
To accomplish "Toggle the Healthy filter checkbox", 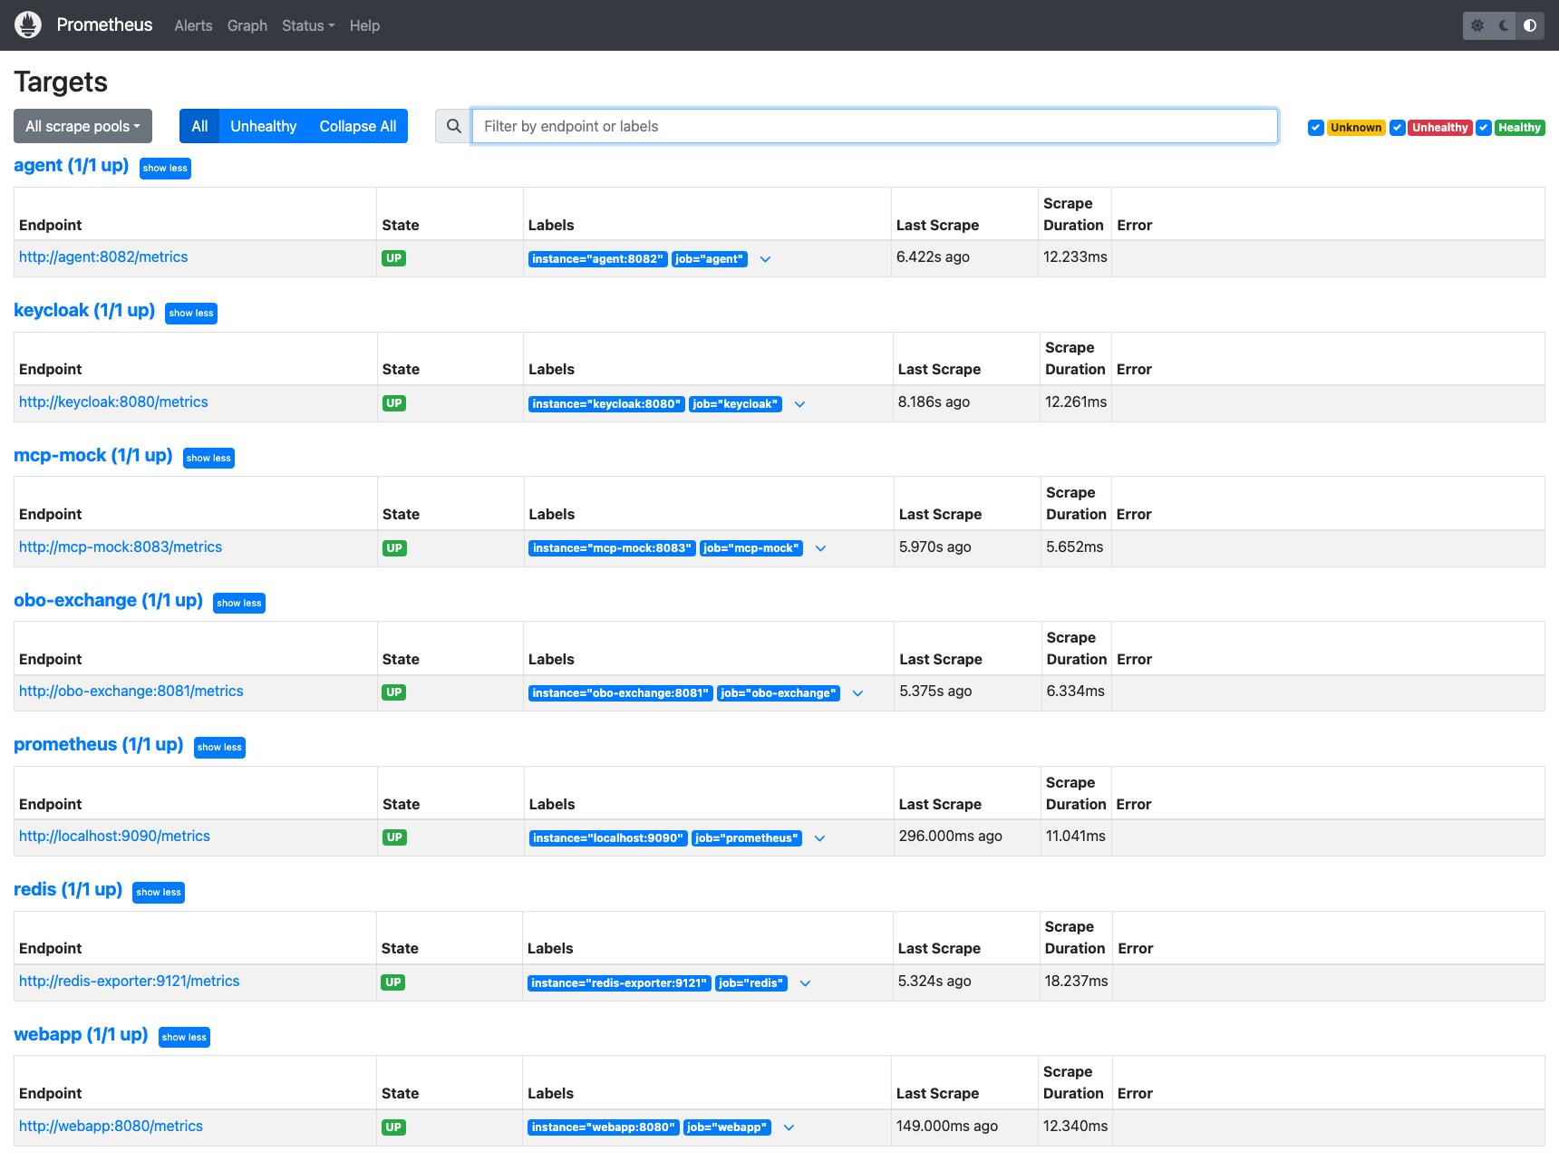I will (1484, 128).
